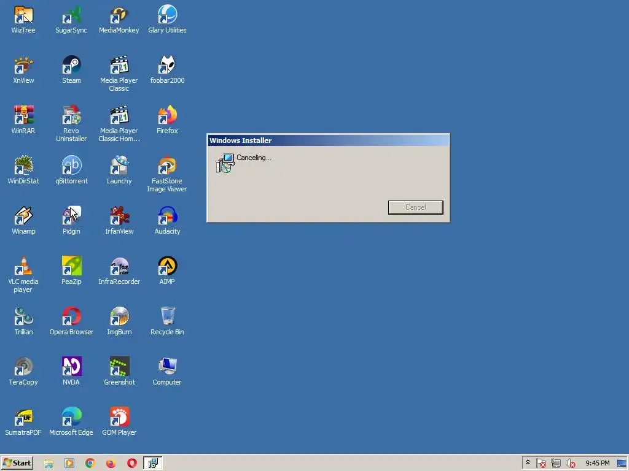This screenshot has width=629, height=471.
Task: Select the Recycle Bin
Action: [167, 321]
